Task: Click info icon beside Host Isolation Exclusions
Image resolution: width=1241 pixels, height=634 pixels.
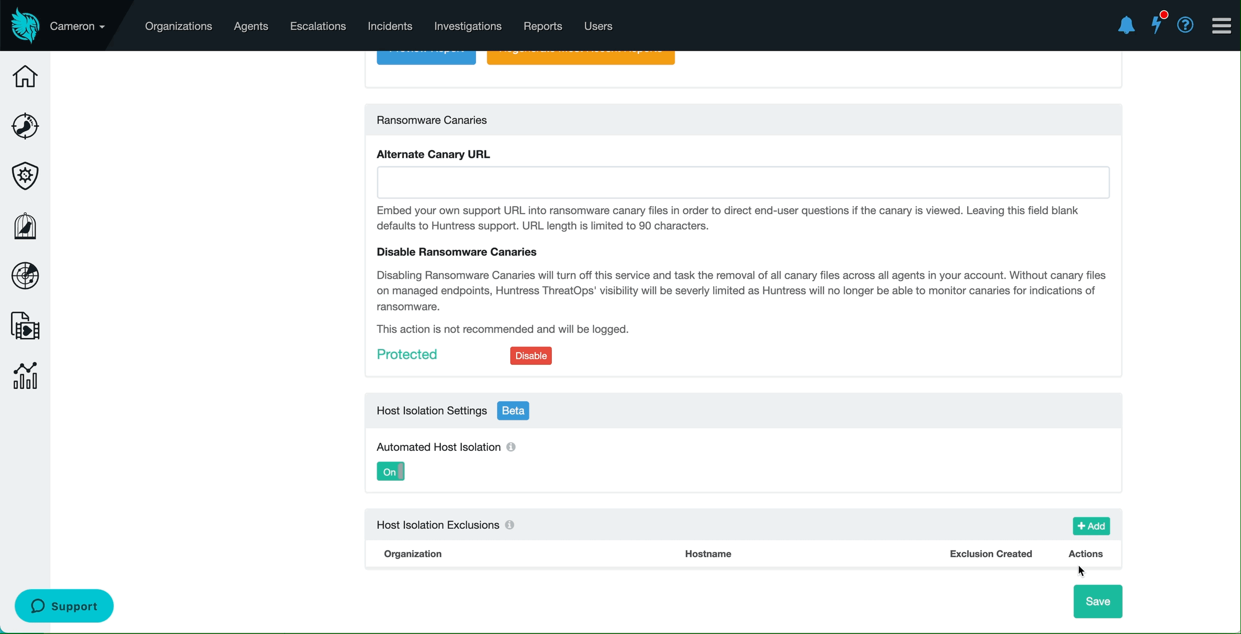Action: pyautogui.click(x=509, y=525)
